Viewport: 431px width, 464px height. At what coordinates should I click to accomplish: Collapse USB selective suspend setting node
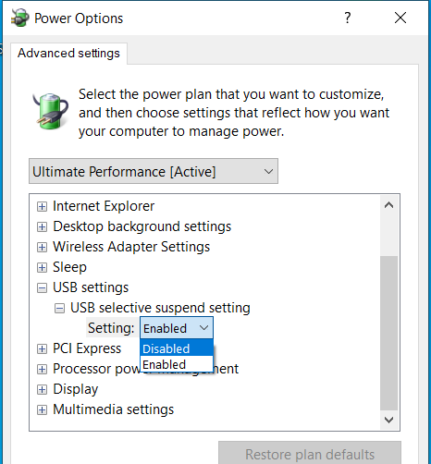coord(59,308)
